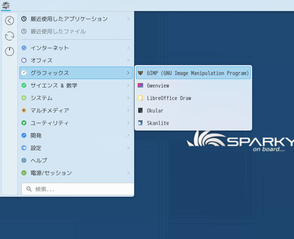Open Gwenview from graphics submenu
Screen dimensions: 294x239
click(x=193, y=85)
